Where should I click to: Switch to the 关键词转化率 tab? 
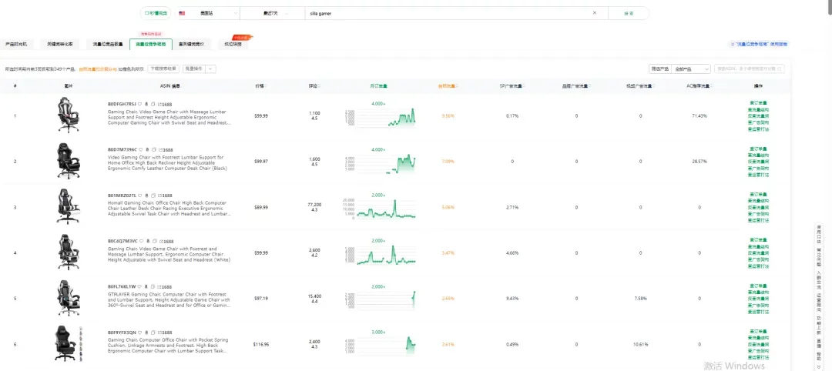coord(60,44)
